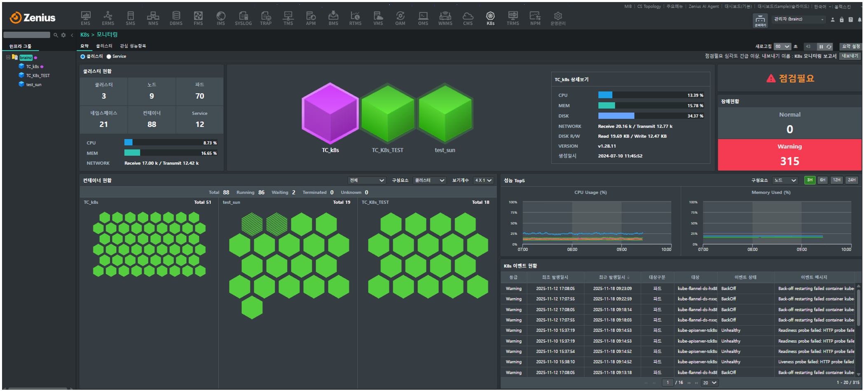Click the red Warning 315 panel
The image size is (864, 391).
789,155
